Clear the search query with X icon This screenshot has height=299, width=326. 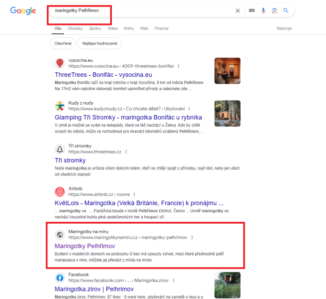[238, 10]
